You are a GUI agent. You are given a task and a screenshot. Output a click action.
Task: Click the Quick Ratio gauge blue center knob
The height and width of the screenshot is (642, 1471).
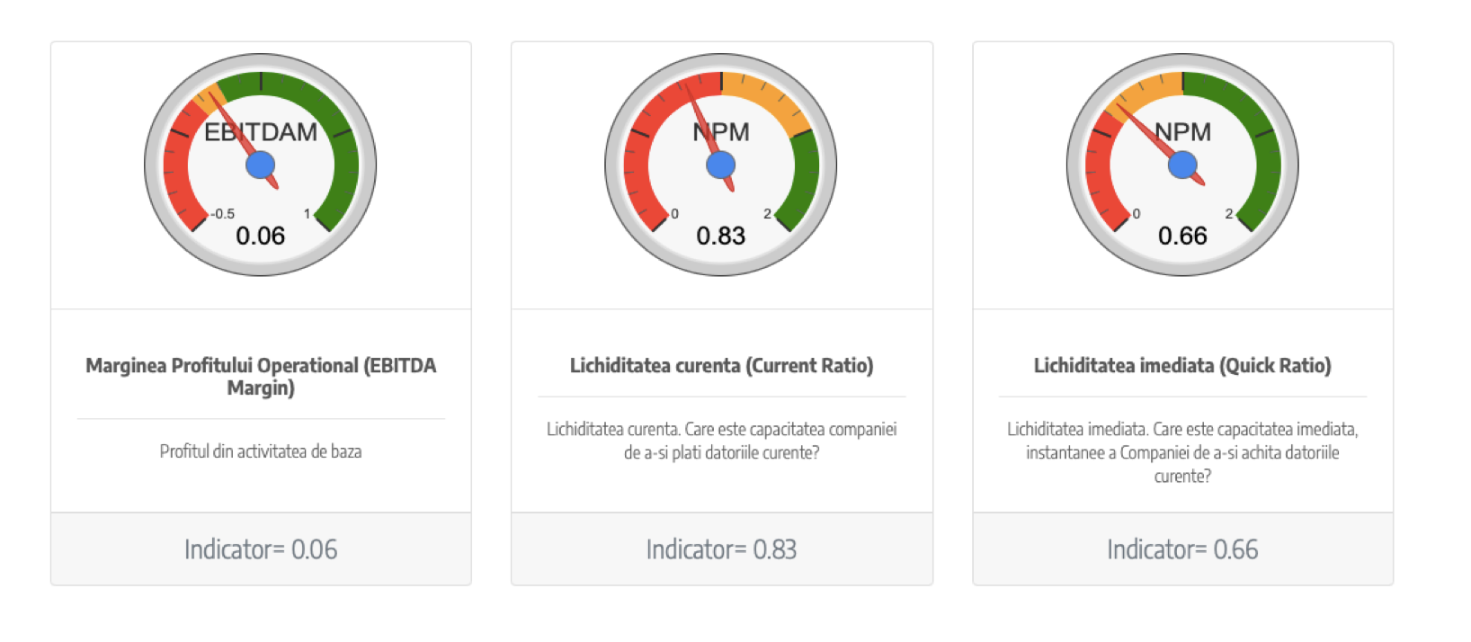pos(1182,165)
